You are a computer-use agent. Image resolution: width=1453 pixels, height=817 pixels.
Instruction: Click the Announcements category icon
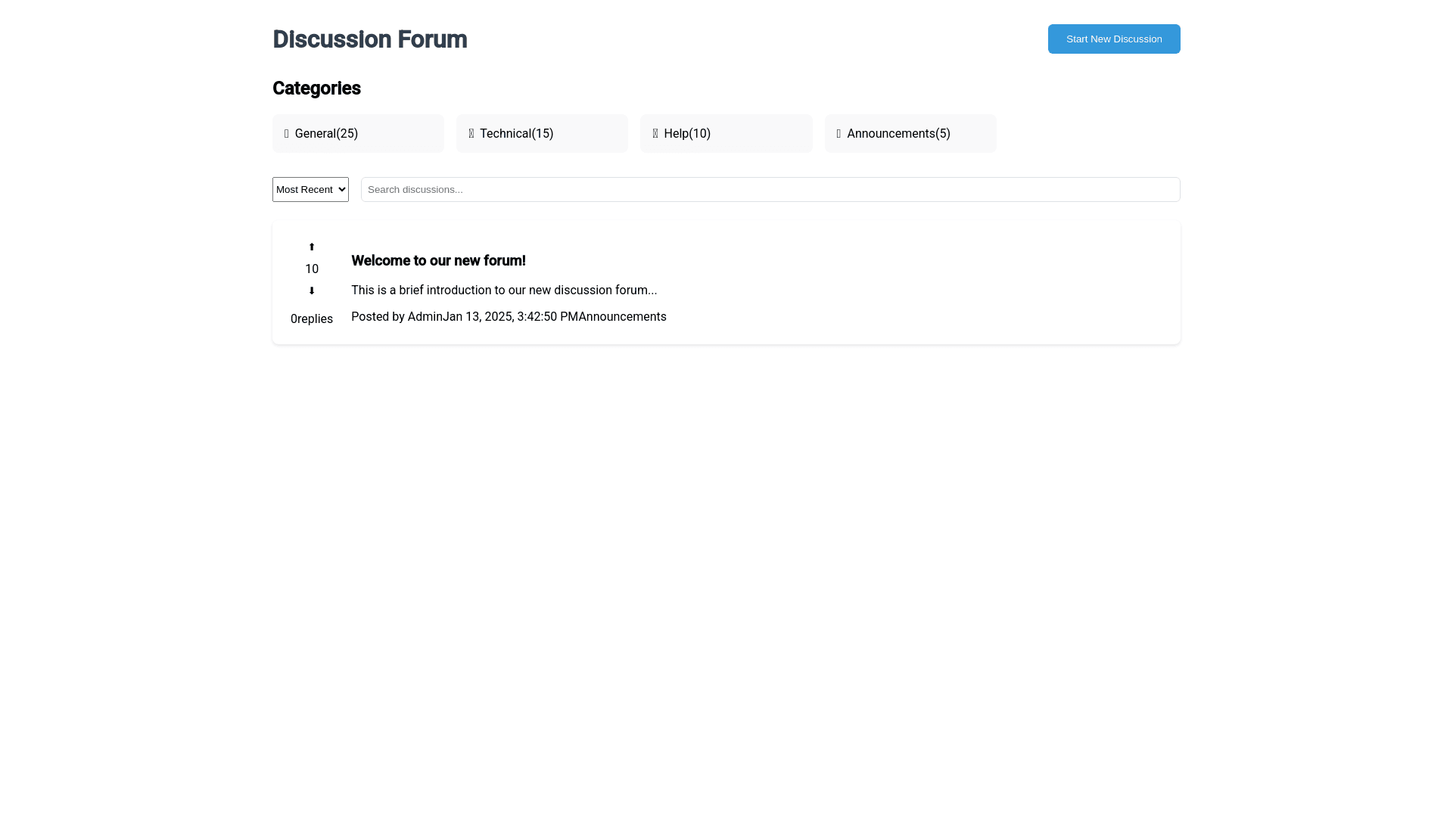tap(839, 134)
